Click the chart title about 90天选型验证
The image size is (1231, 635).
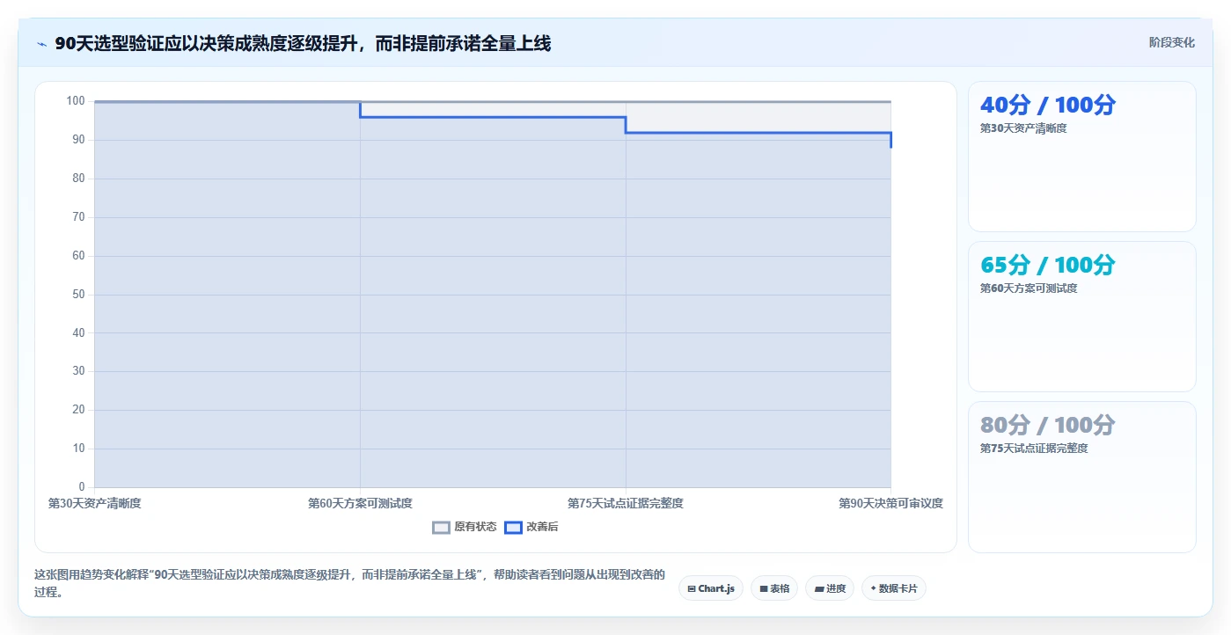pyautogui.click(x=303, y=43)
